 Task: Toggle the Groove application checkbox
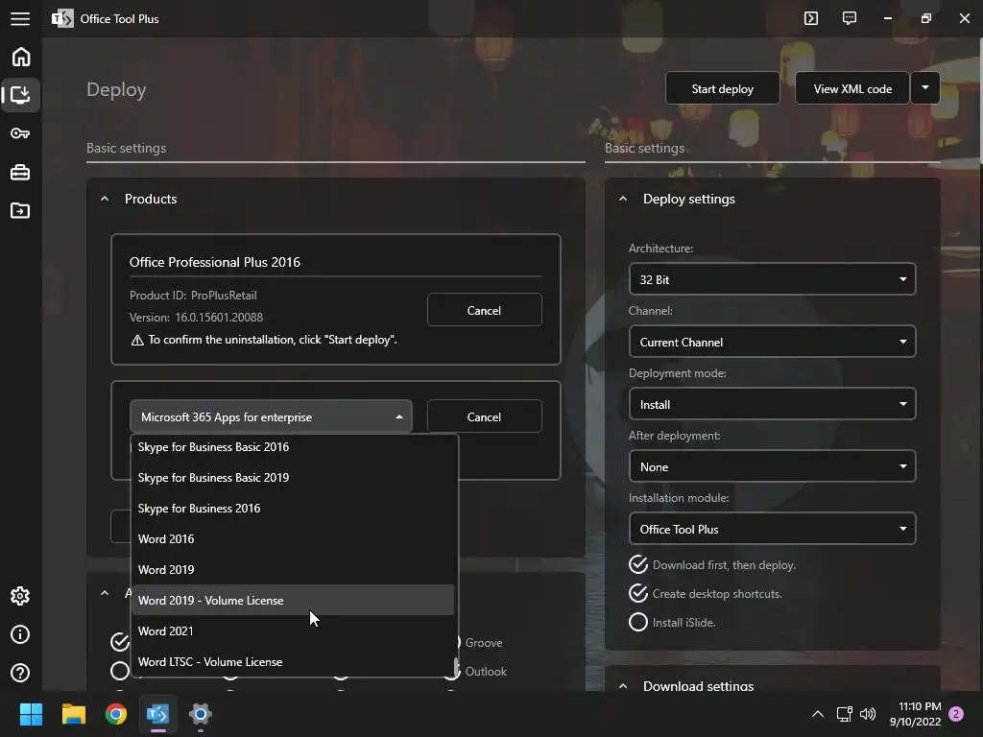click(x=484, y=643)
